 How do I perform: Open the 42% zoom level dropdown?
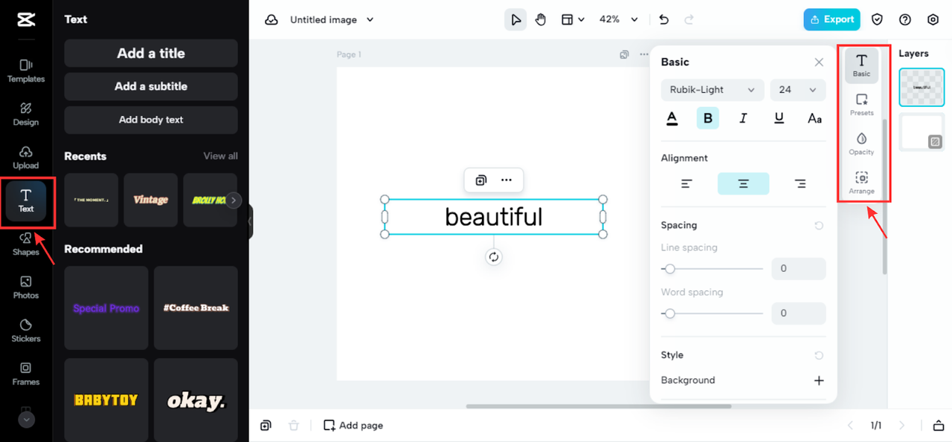pyautogui.click(x=619, y=20)
